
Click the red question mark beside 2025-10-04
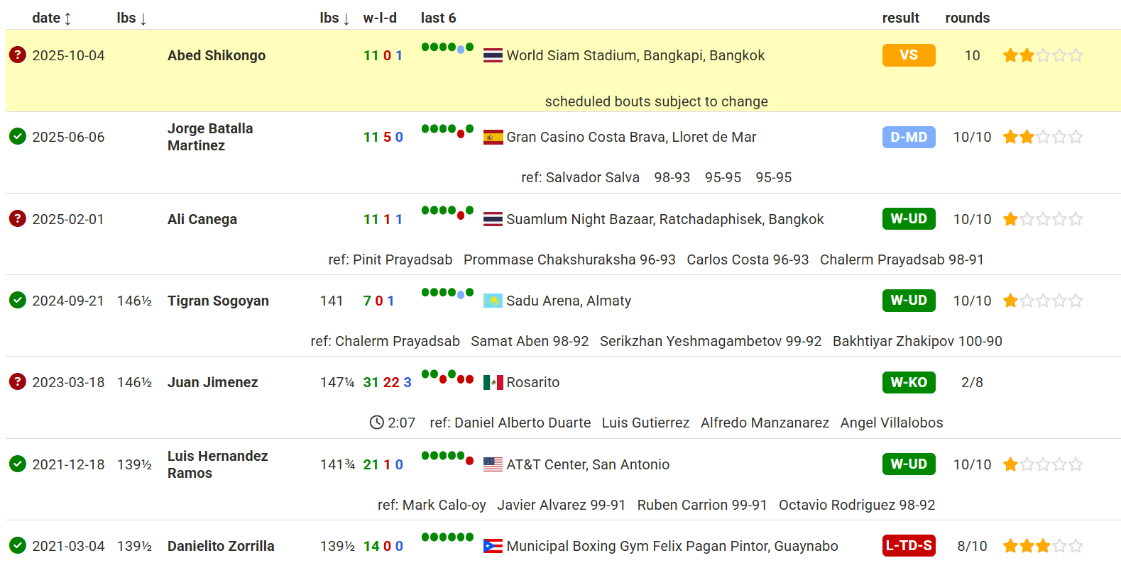pos(18,55)
